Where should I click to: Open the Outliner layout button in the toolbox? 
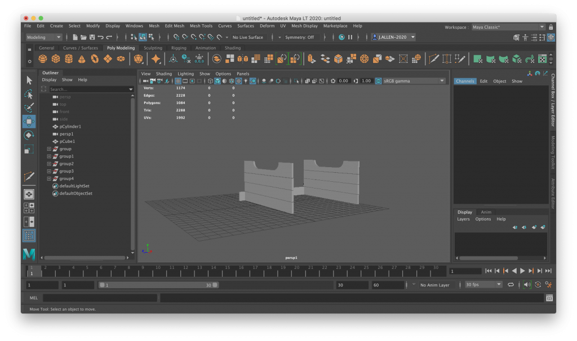[29, 235]
